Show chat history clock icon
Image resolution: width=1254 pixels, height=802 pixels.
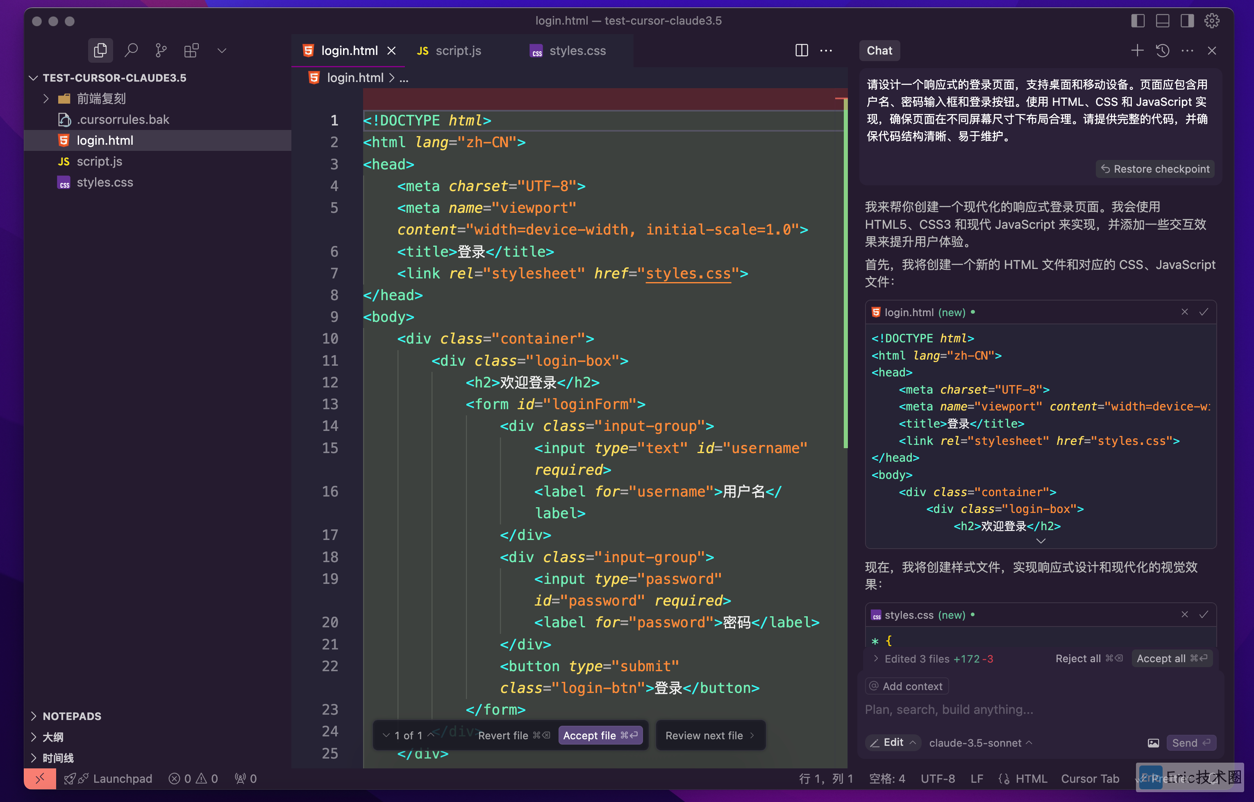(1162, 50)
